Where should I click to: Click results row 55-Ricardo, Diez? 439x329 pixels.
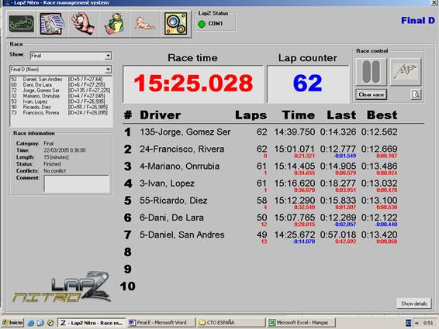click(261, 202)
